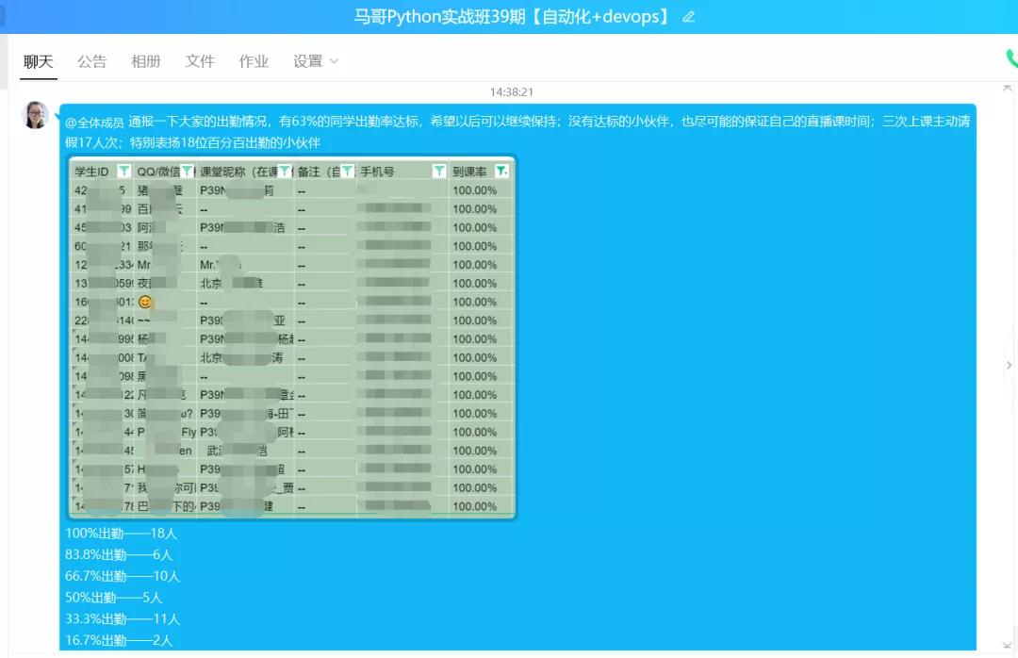
Task: Go to the 相册 tab
Action: pos(146,61)
